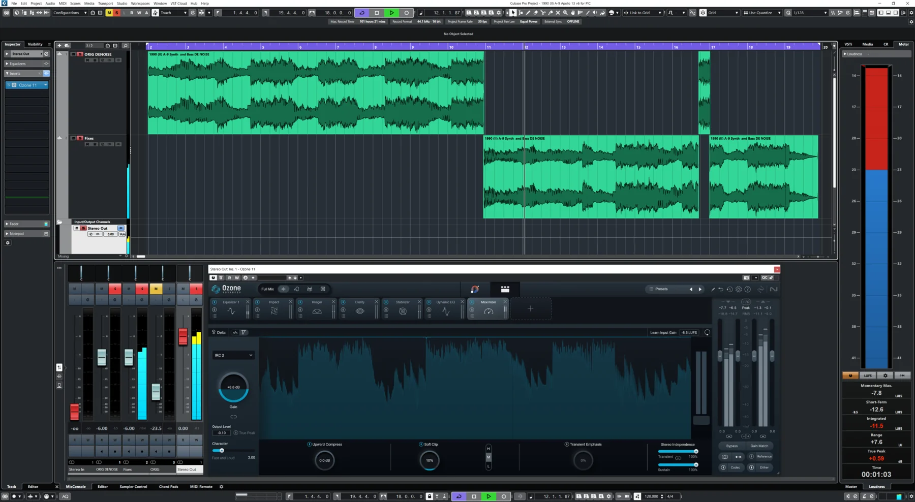
Task: Open the Link to Grid dropdown
Action: point(643,13)
